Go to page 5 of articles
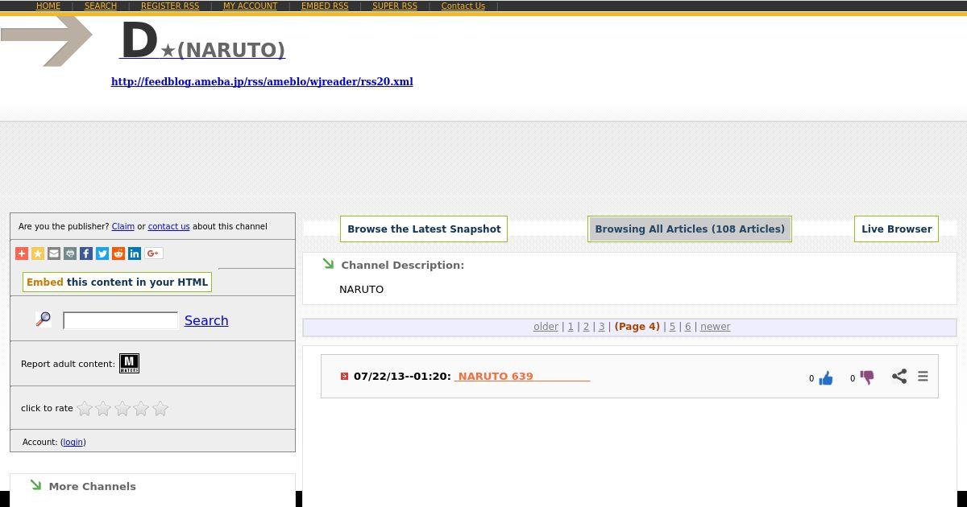Image resolution: width=967 pixels, height=507 pixels. click(672, 327)
